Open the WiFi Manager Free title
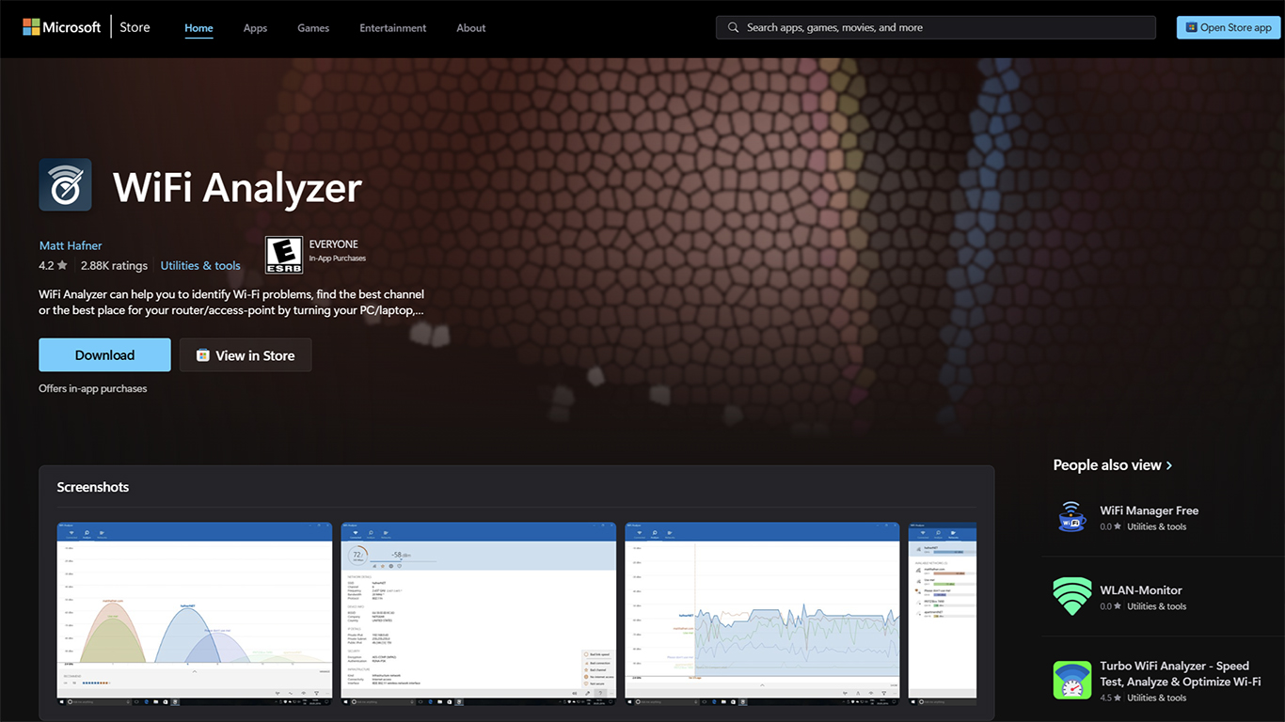1285x722 pixels. [1150, 510]
